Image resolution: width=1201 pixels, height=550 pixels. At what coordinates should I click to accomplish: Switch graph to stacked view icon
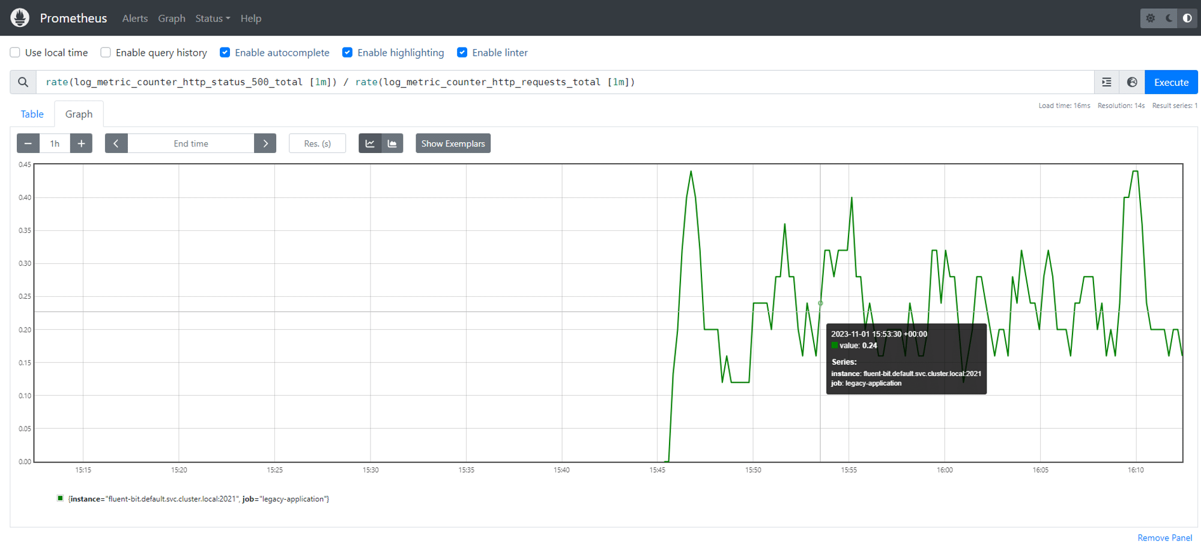tap(392, 143)
